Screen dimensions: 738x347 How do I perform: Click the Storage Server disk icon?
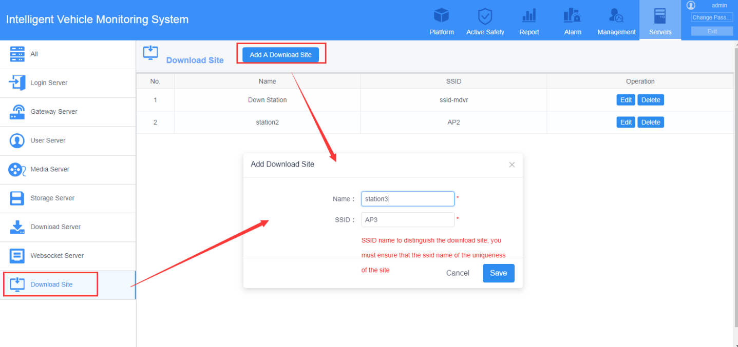coord(17,198)
